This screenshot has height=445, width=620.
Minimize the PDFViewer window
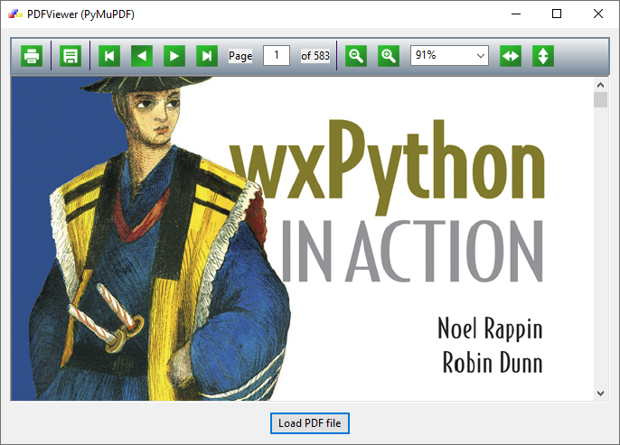tap(516, 14)
